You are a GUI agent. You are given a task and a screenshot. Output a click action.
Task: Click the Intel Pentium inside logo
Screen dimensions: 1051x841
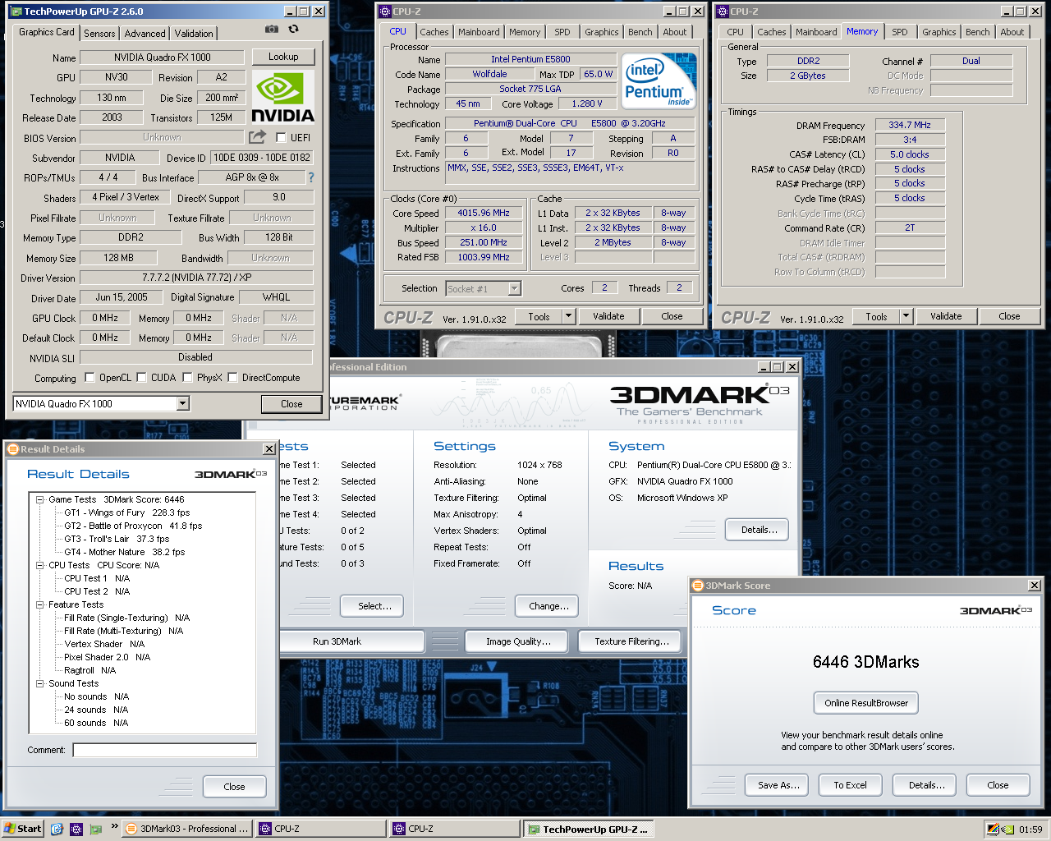[x=659, y=80]
